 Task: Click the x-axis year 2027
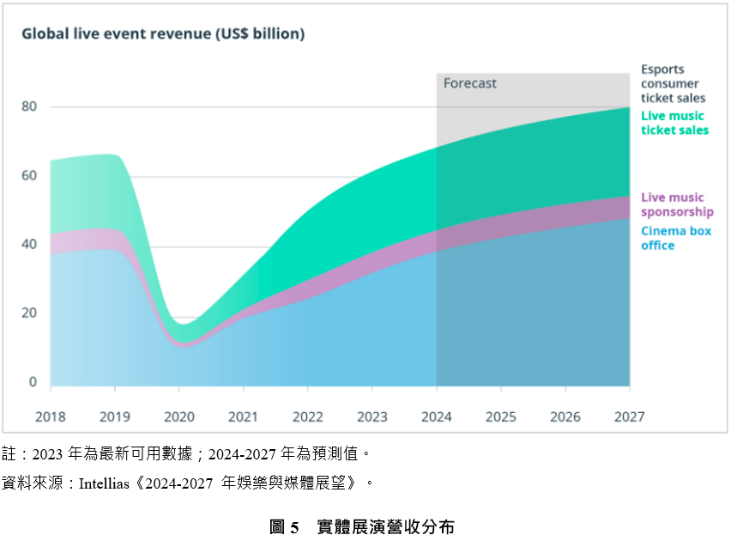pyautogui.click(x=630, y=416)
